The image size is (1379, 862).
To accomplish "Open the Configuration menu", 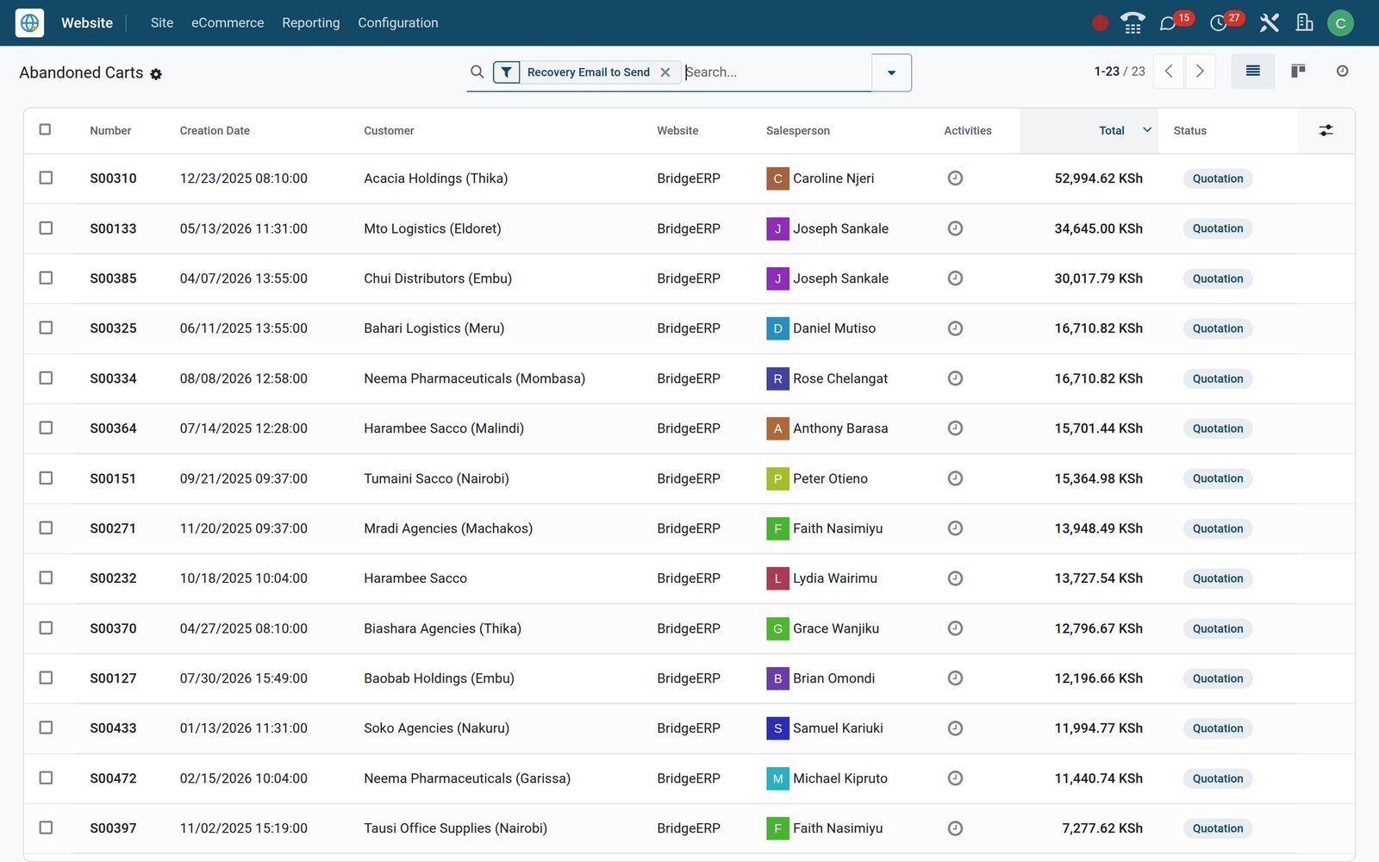I will point(398,23).
